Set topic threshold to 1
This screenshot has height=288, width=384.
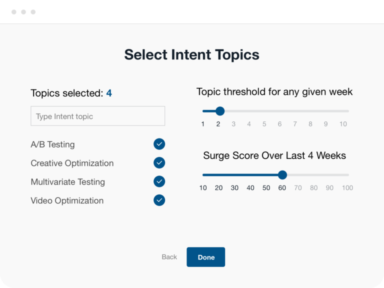click(203, 124)
